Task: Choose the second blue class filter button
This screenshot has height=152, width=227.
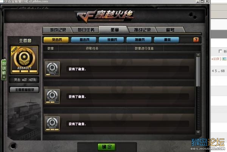Action: 112,40
